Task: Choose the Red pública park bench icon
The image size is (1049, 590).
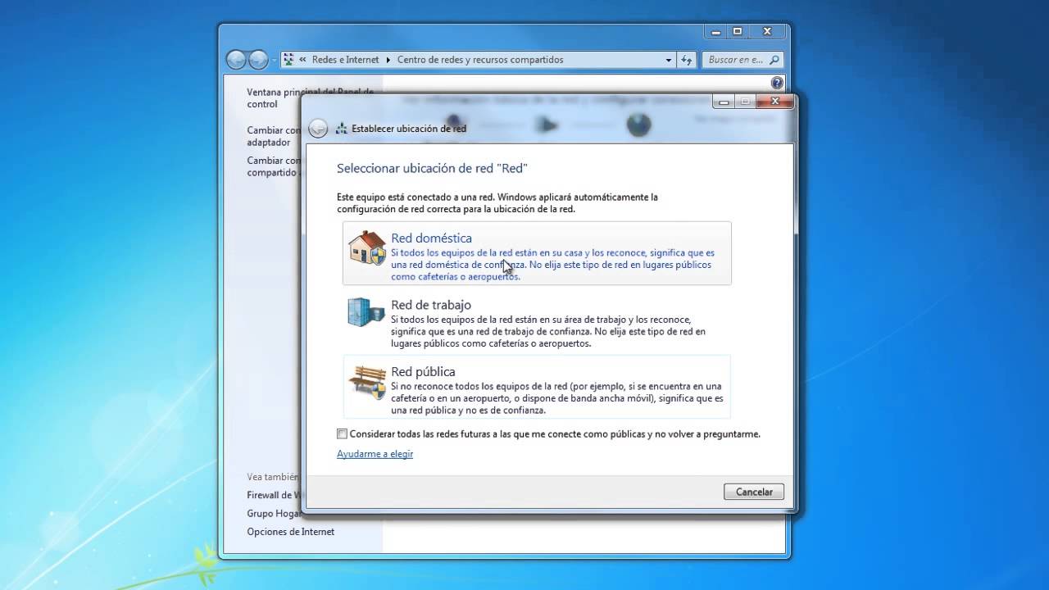Action: (x=367, y=381)
